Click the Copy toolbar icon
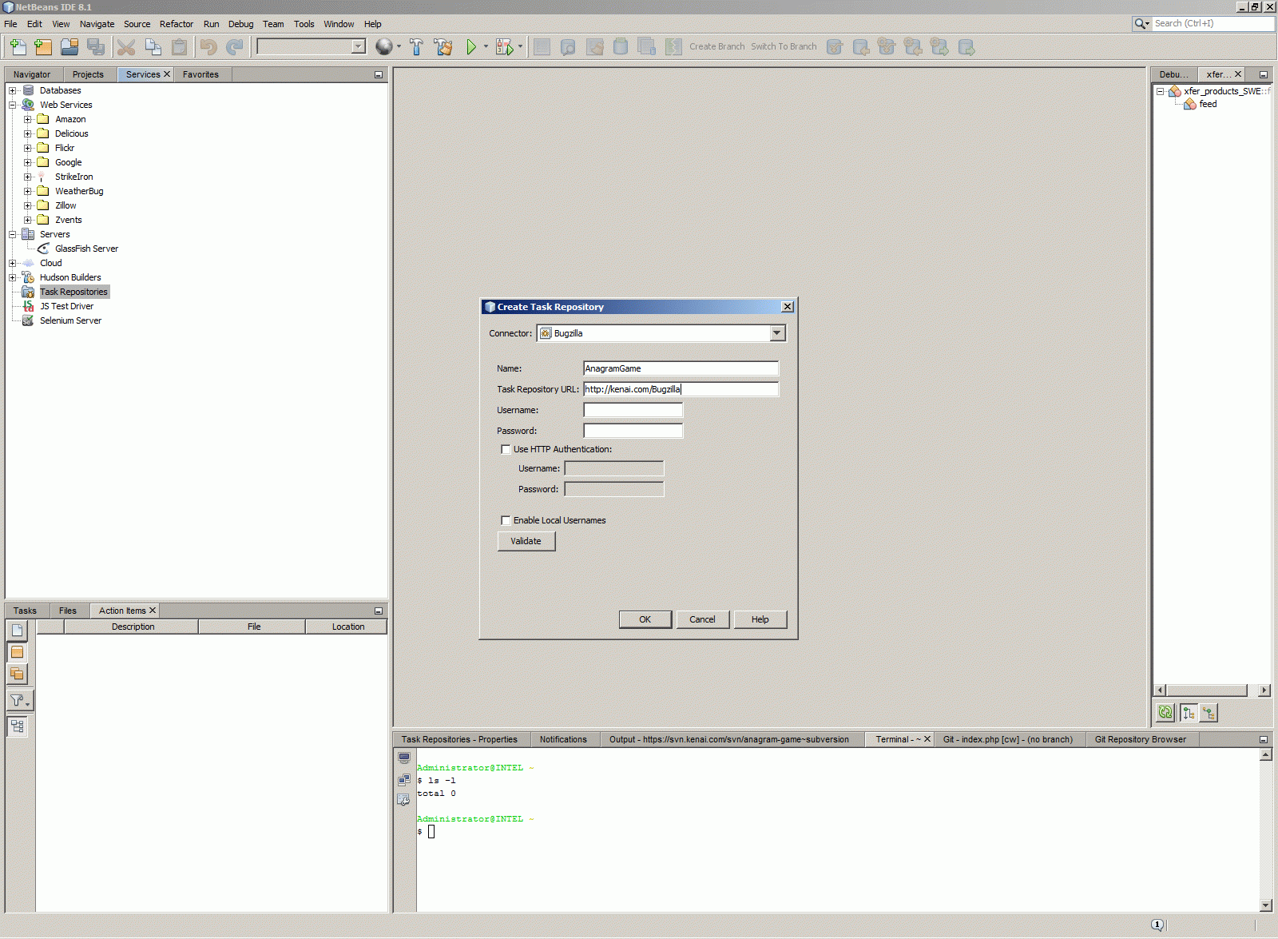This screenshot has width=1278, height=939. pos(153,47)
